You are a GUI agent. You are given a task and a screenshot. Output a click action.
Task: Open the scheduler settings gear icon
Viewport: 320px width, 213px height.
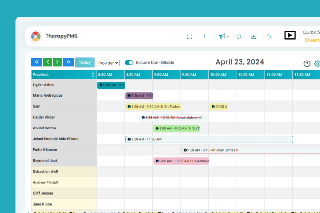point(317,64)
